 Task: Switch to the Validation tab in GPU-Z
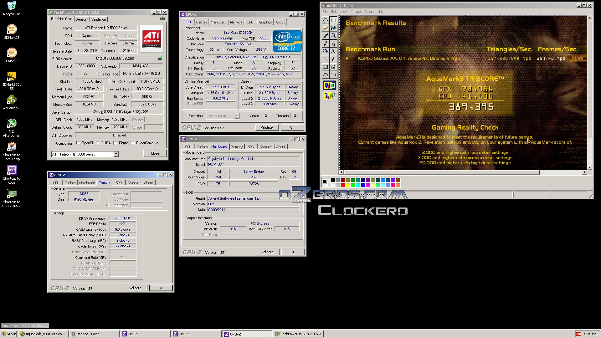coord(99,19)
